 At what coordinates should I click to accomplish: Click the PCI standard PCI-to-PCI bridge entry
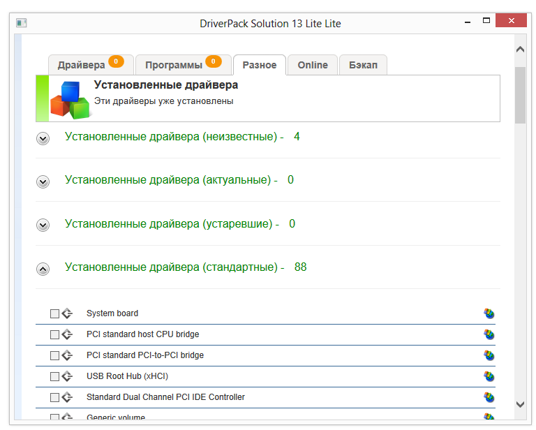click(145, 355)
